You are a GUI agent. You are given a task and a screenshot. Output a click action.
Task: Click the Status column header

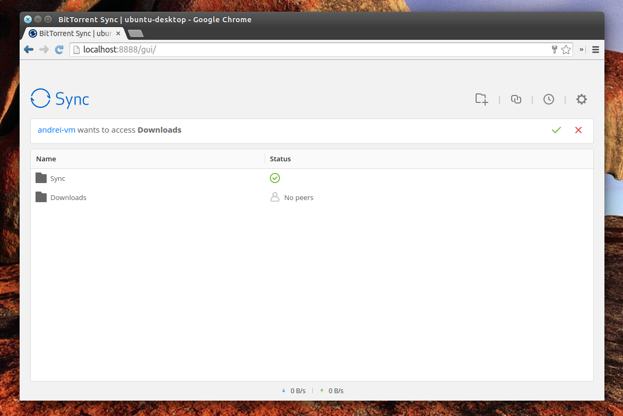point(280,159)
